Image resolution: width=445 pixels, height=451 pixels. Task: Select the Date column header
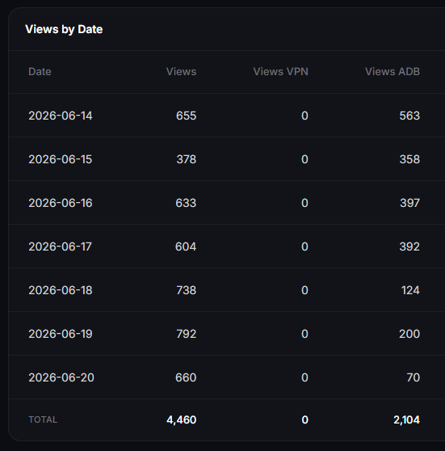coord(40,72)
